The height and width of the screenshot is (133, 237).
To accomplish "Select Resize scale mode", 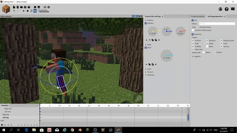I will coord(204,52).
